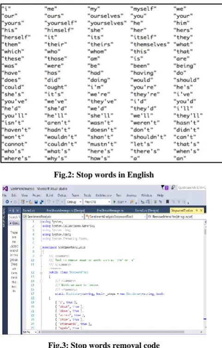
Task: Open the Build menu
Action: click(49, 195)
